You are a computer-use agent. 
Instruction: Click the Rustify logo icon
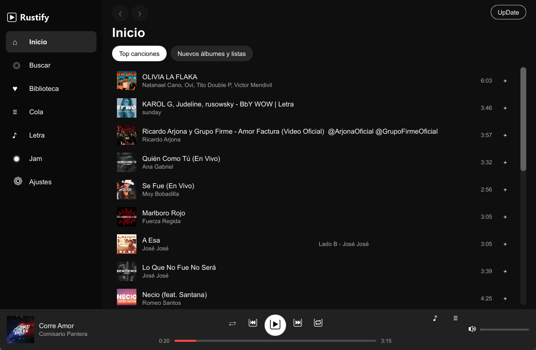click(x=12, y=17)
